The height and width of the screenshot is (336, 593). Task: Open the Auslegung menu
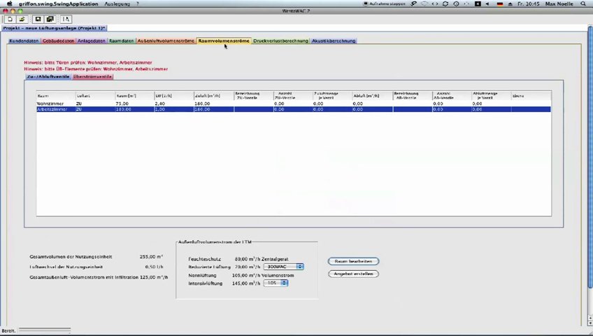117,3
